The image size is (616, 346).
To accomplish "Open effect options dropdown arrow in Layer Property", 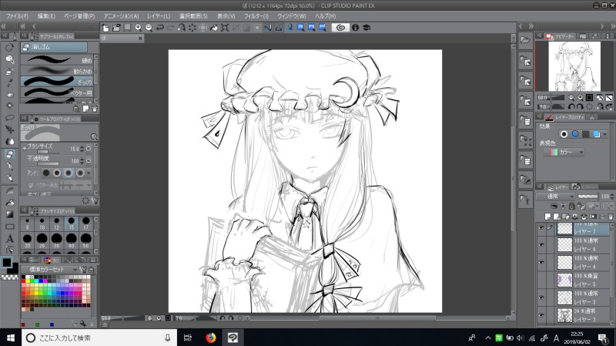I will (x=605, y=134).
